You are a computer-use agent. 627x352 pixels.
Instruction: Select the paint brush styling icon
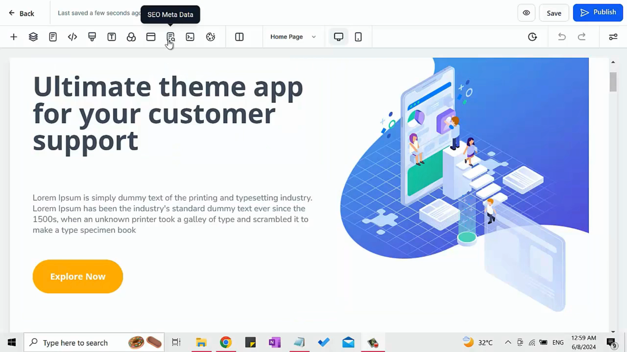point(92,37)
